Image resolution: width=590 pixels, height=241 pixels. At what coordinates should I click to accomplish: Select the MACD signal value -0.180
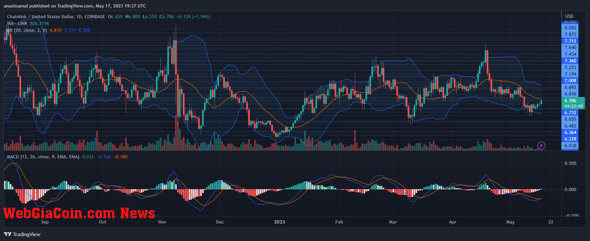coord(120,157)
